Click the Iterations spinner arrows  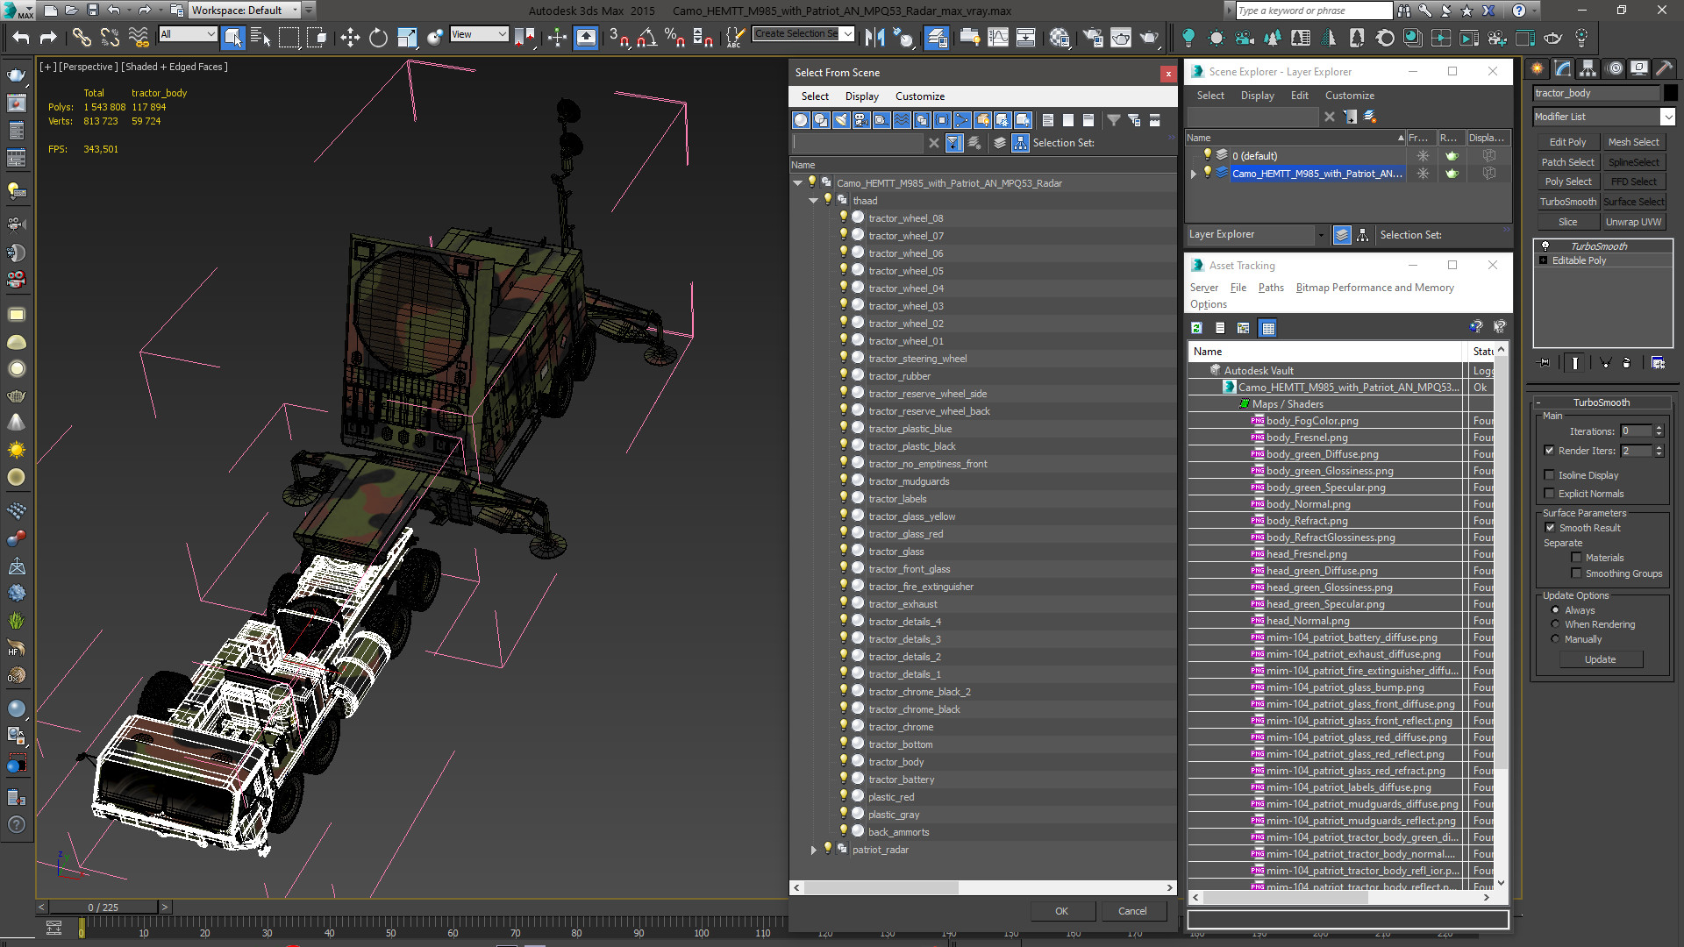point(1659,431)
